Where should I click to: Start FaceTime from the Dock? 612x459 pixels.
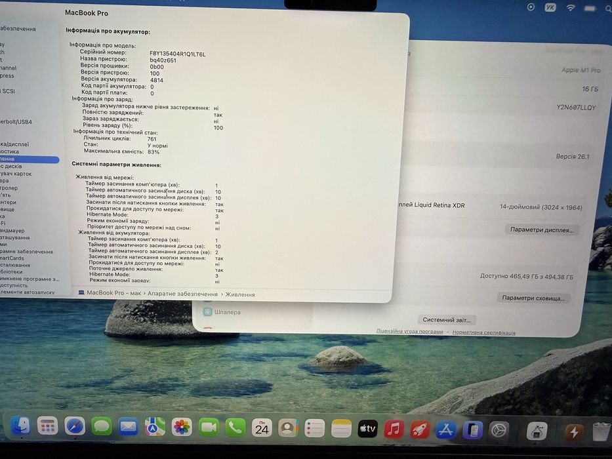pos(209,428)
